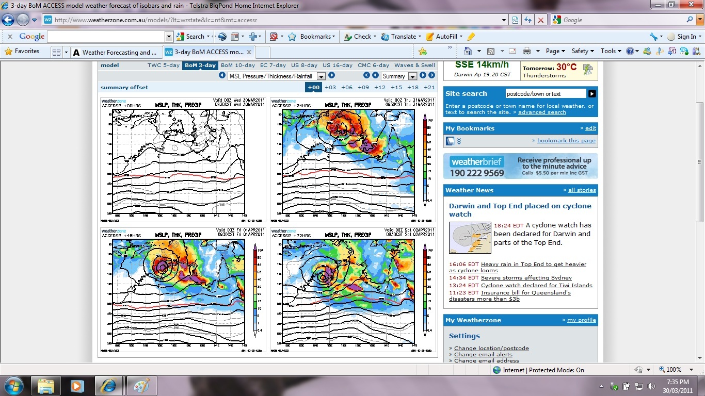Close the Google toolbar with its X

point(10,37)
